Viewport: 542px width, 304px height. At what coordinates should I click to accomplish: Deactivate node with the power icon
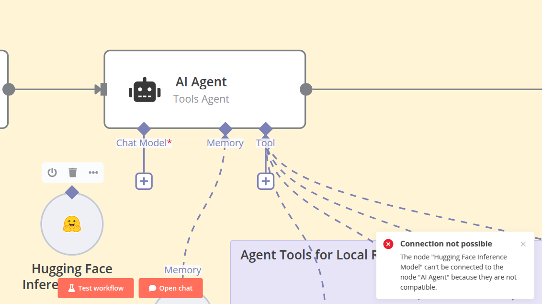tap(52, 173)
